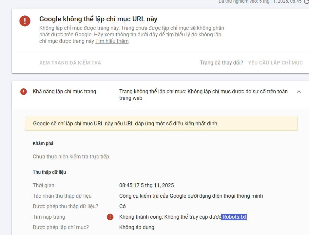Click the Trang không thể lập chỉ mục status text
309x235 pixels.
(x=204, y=95)
